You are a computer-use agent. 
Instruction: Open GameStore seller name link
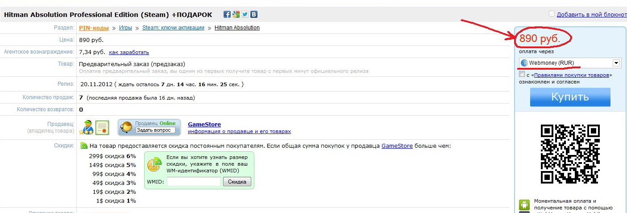(204, 124)
